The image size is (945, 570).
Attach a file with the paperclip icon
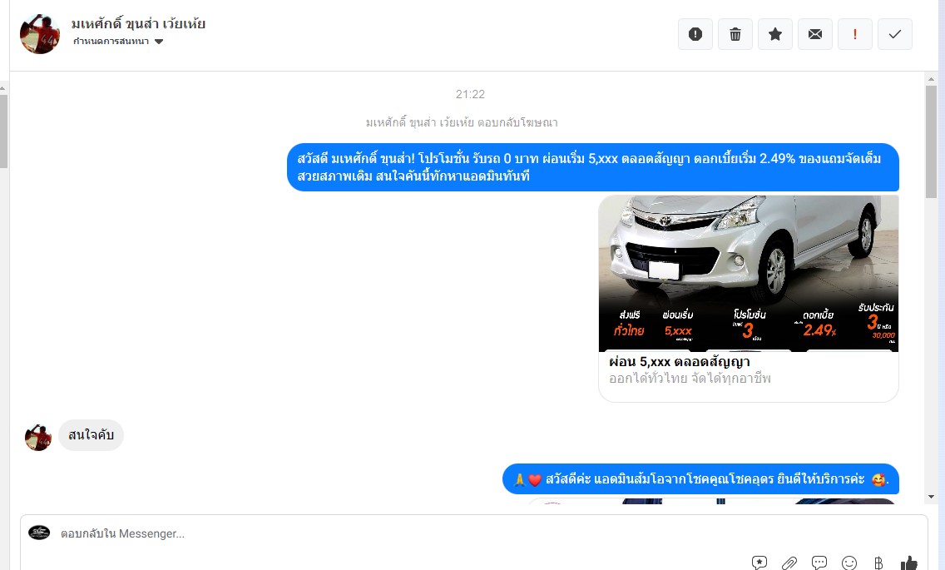click(789, 563)
